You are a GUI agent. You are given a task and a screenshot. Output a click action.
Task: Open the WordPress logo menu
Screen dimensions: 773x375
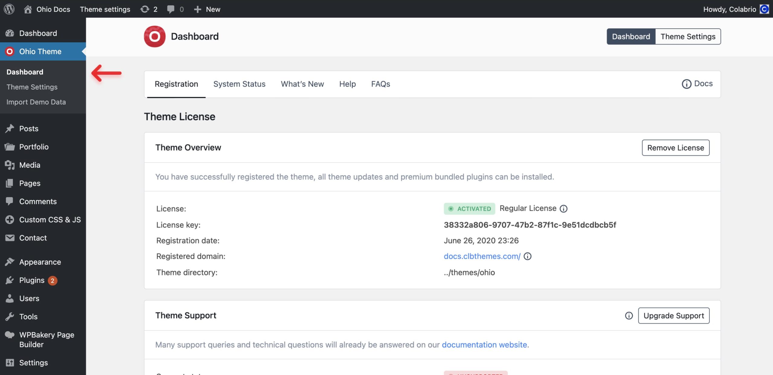coord(9,9)
